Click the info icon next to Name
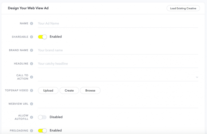 coord(31,24)
